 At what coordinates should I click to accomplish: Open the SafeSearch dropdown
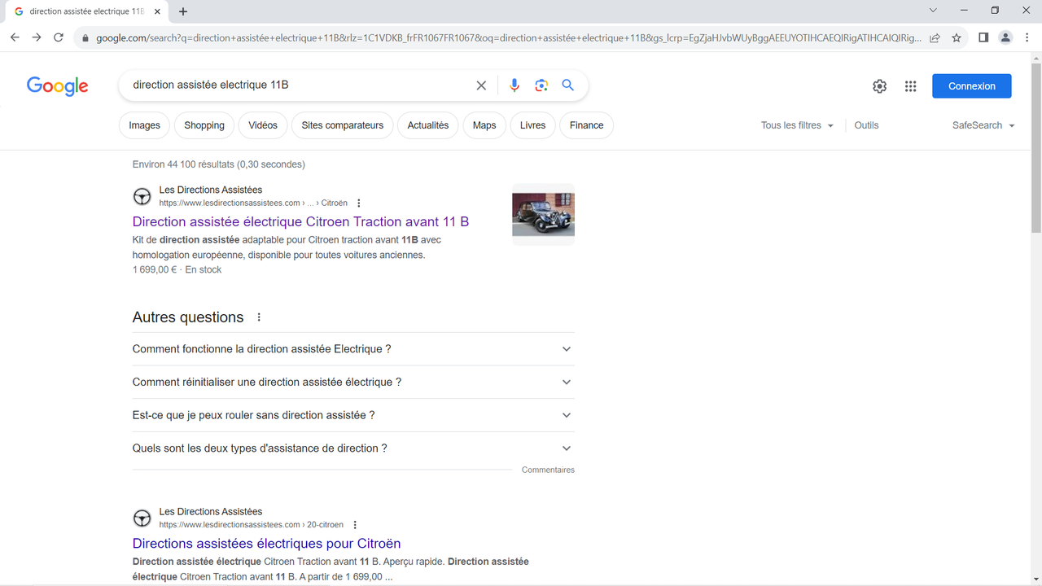(983, 125)
